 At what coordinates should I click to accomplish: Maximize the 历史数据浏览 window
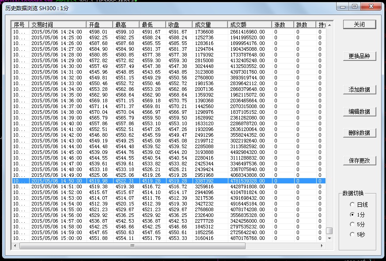(354, 7)
